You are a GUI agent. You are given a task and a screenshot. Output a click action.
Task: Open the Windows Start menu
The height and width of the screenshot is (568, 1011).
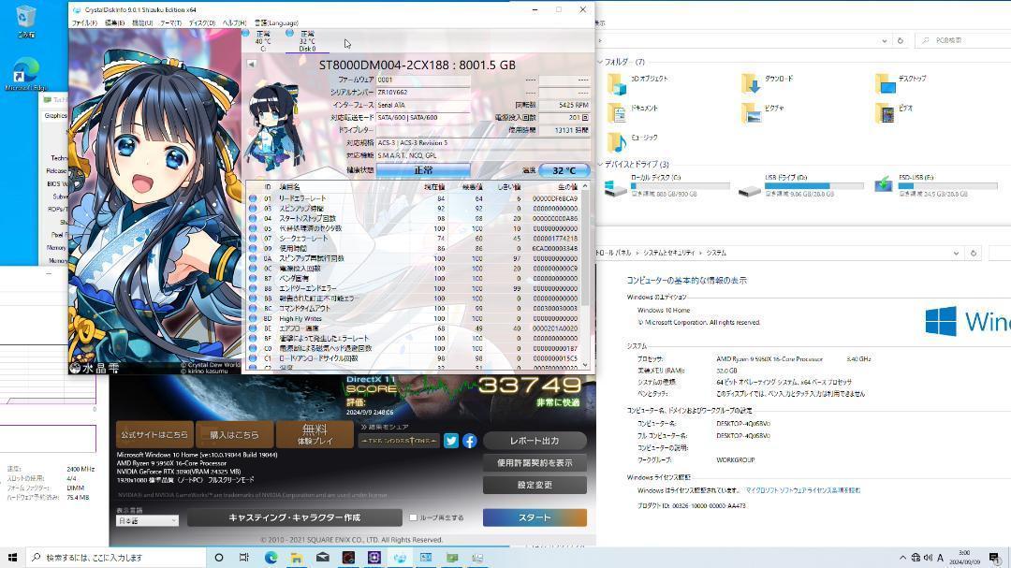coord(12,558)
